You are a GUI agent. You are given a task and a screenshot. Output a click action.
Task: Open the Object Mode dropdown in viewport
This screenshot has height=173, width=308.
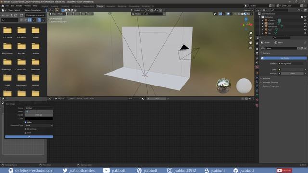coord(57,14)
